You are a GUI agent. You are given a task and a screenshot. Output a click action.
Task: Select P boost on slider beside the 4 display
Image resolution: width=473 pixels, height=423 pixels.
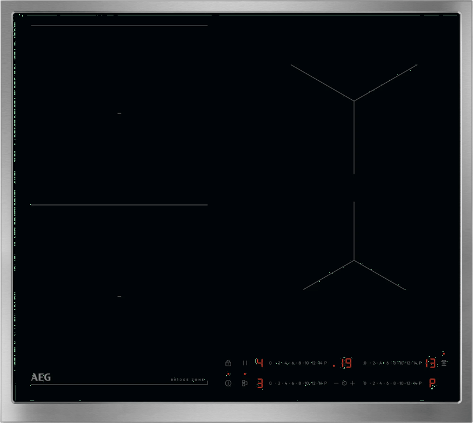(x=326, y=363)
